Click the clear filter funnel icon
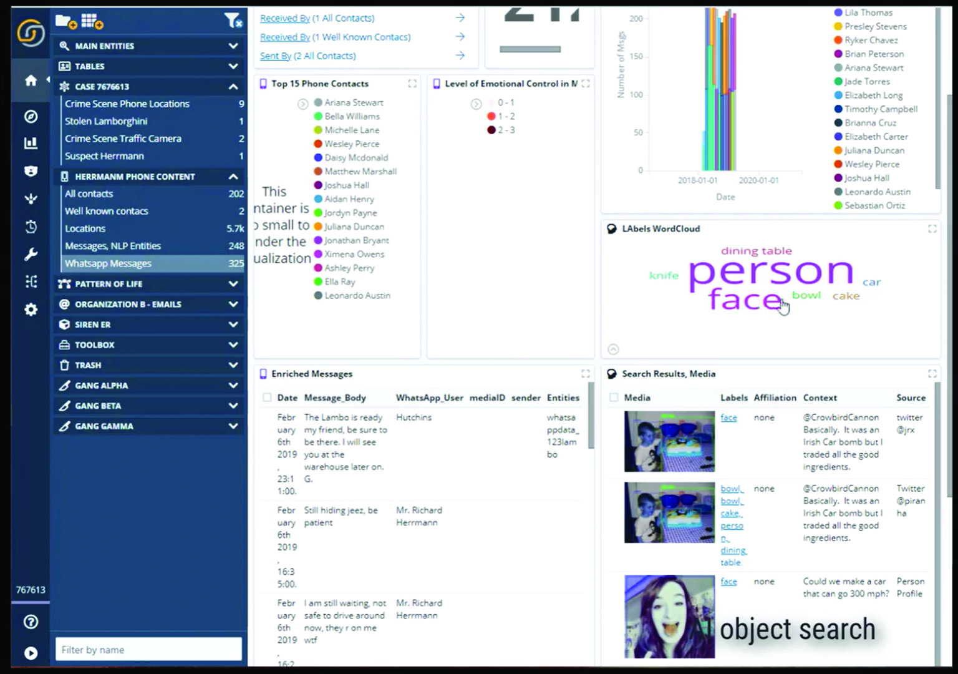Viewport: 958px width, 674px height. (233, 22)
